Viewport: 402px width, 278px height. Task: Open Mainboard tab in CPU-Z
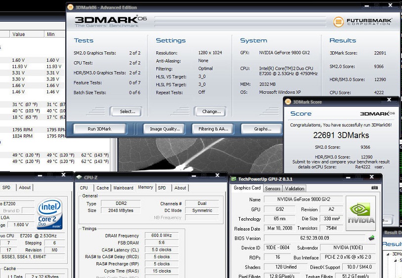click(x=123, y=188)
